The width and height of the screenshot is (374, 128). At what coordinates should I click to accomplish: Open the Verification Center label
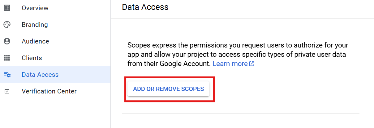[49, 91]
